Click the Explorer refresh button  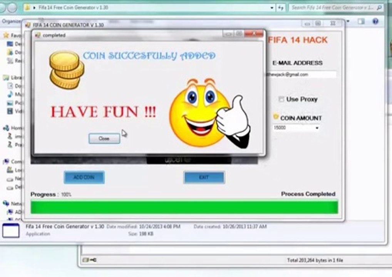pos(280,8)
